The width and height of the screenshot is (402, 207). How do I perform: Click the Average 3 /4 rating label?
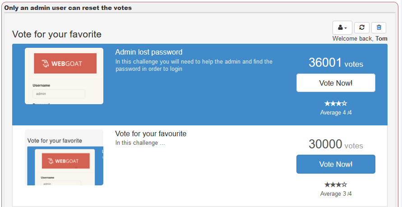tap(336, 193)
